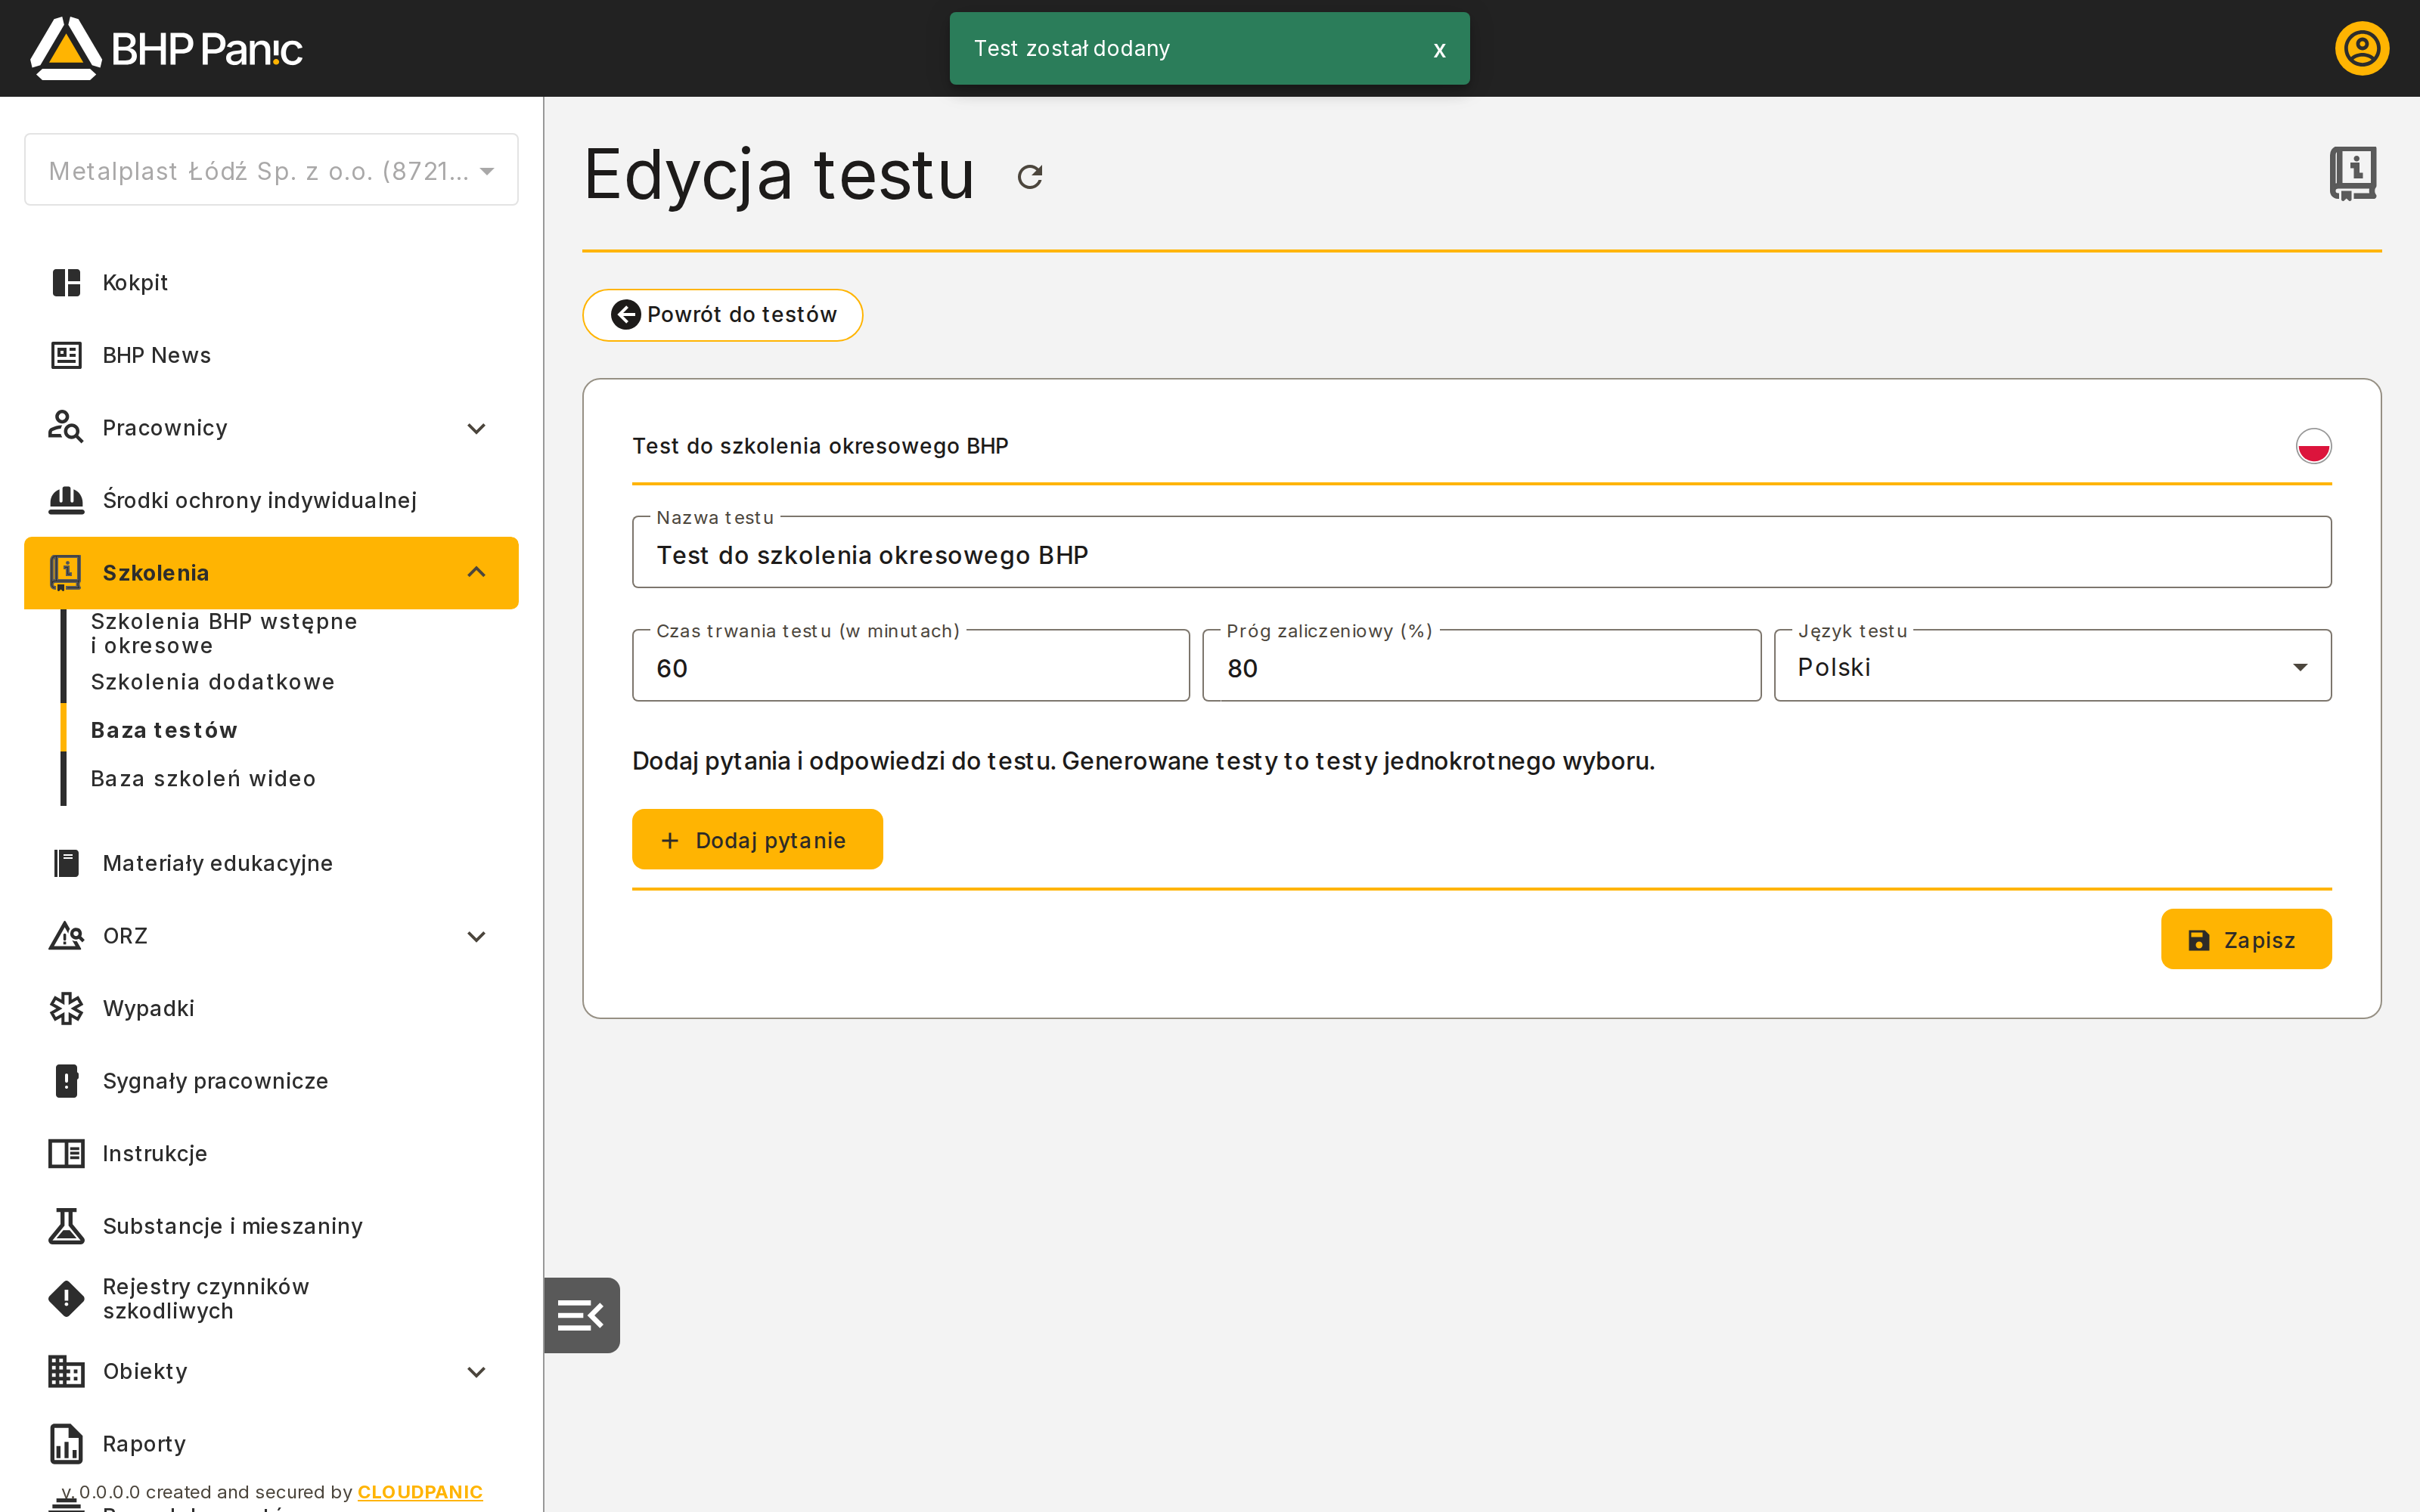Click the Instrukcje open-book icon
The width and height of the screenshot is (2420, 1512).
tap(66, 1153)
